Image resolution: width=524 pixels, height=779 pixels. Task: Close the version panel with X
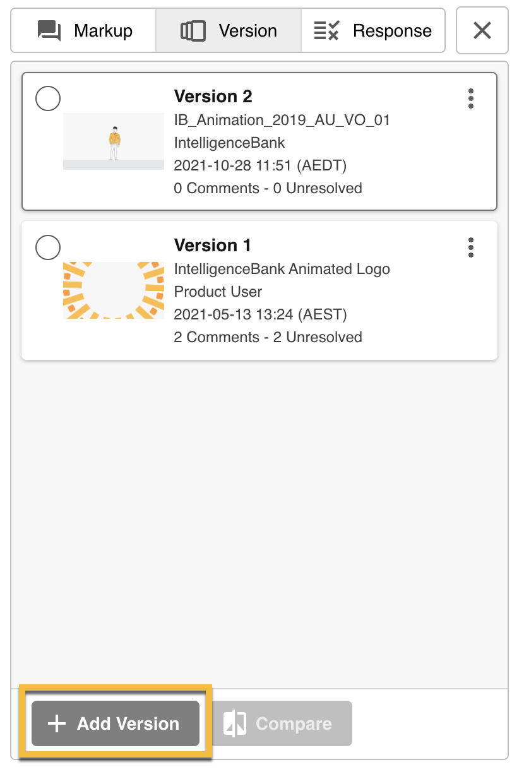pyautogui.click(x=482, y=30)
